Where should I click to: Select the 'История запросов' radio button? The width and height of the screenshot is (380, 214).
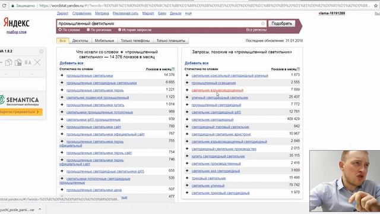coord(120,30)
